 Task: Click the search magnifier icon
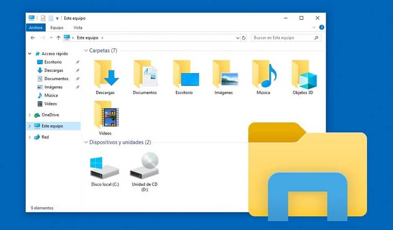(x=316, y=38)
